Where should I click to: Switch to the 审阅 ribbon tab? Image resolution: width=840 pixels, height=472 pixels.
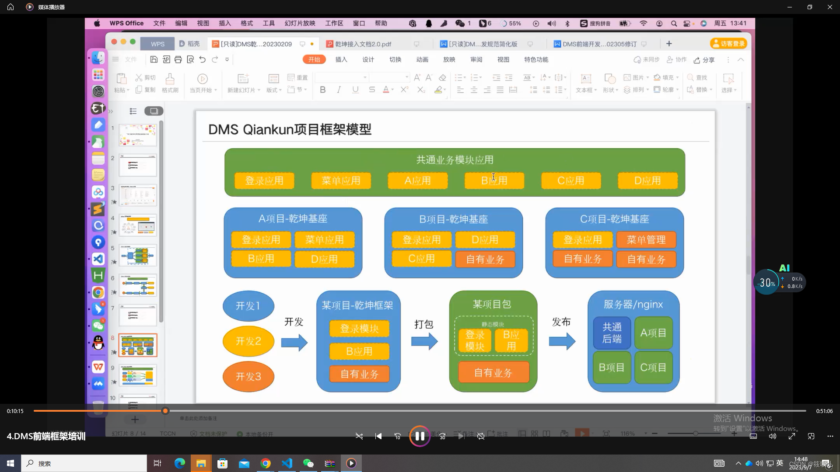476,59
